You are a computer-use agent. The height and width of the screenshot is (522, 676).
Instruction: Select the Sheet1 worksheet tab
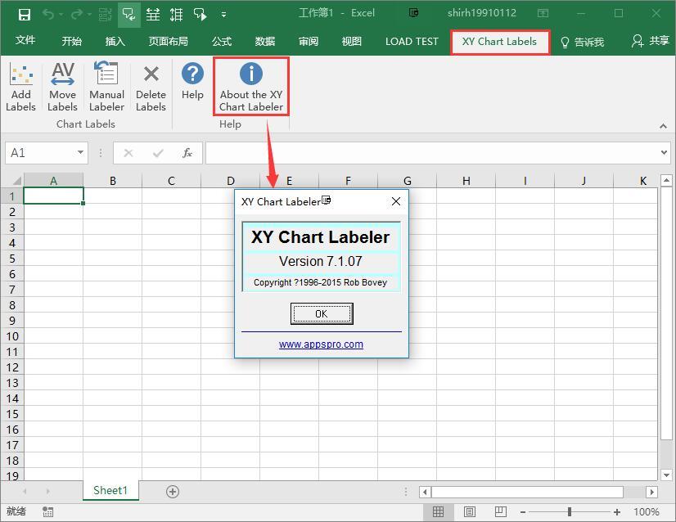coord(110,490)
